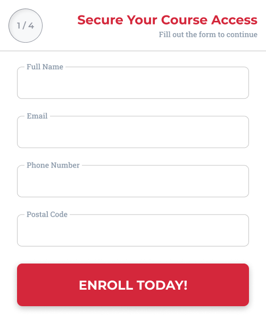Click the Secure Your Course Access heading
The height and width of the screenshot is (319, 266).
(x=168, y=20)
